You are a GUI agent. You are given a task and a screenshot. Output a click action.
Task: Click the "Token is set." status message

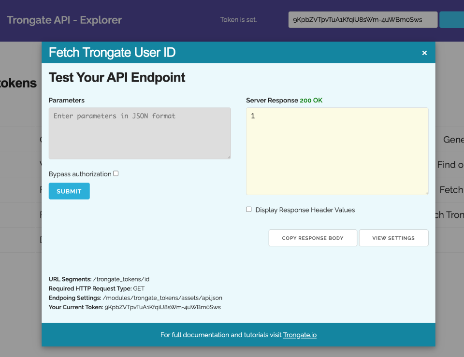point(238,20)
